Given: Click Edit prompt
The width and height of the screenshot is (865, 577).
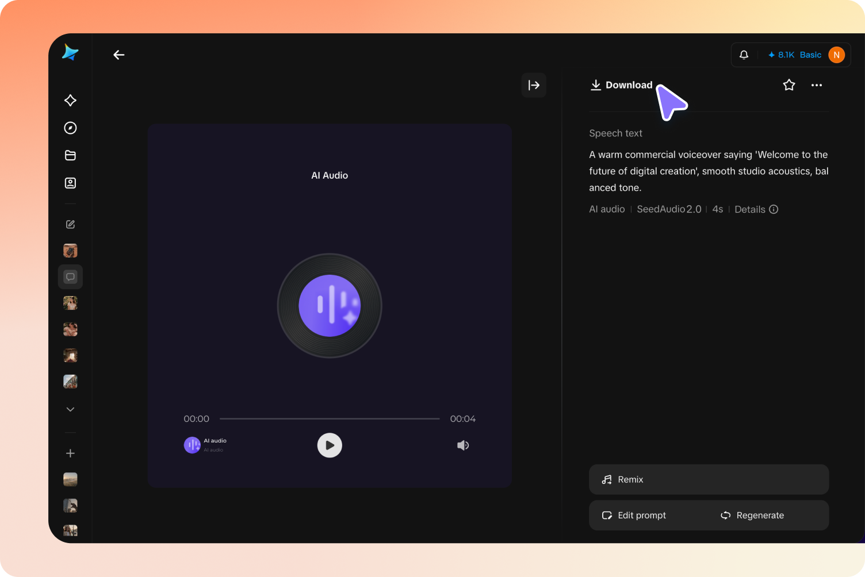Looking at the screenshot, I should coord(634,515).
